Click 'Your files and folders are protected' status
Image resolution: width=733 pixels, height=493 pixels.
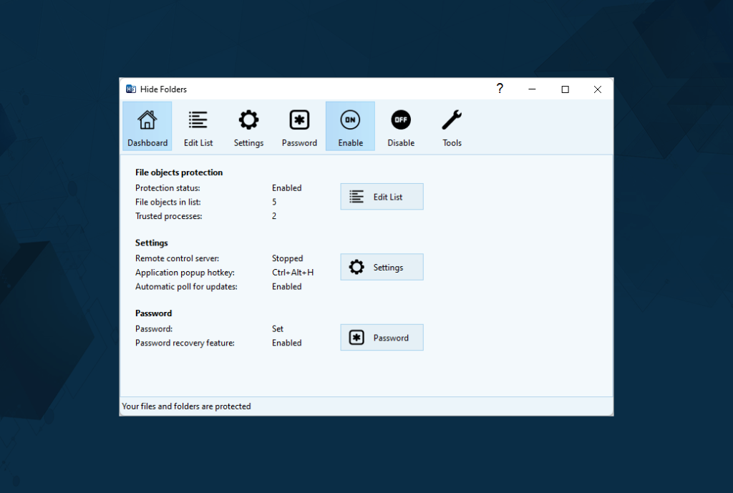click(x=187, y=406)
